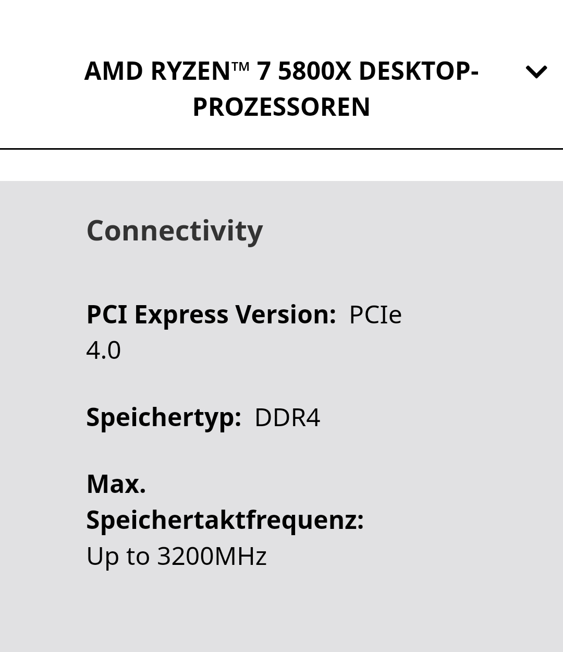Click the word Version: in the label
Screen dimensions: 563x652
(x=285, y=315)
